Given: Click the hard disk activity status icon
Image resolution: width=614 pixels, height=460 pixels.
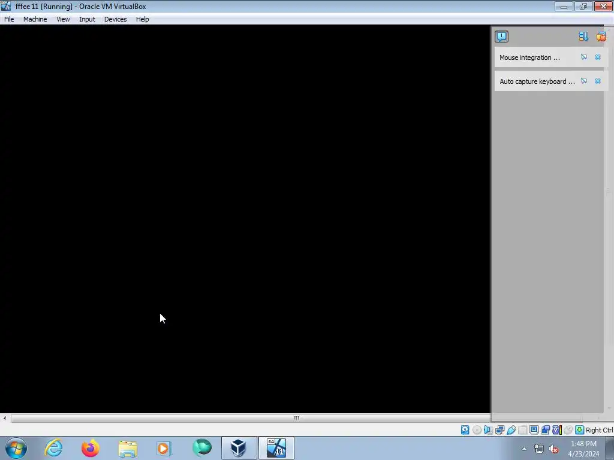Looking at the screenshot, I should [x=465, y=430].
